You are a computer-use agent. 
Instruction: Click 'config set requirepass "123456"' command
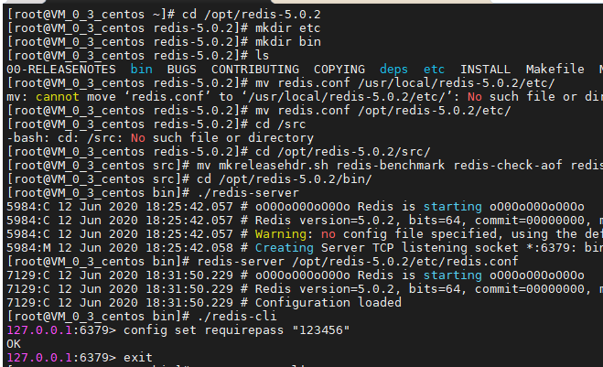click(236, 330)
